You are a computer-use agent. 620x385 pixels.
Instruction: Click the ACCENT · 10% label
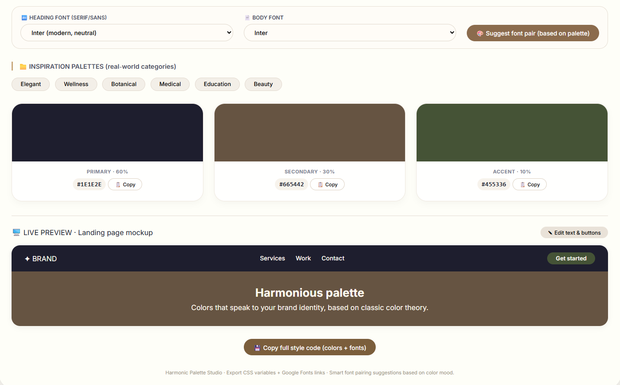512,172
